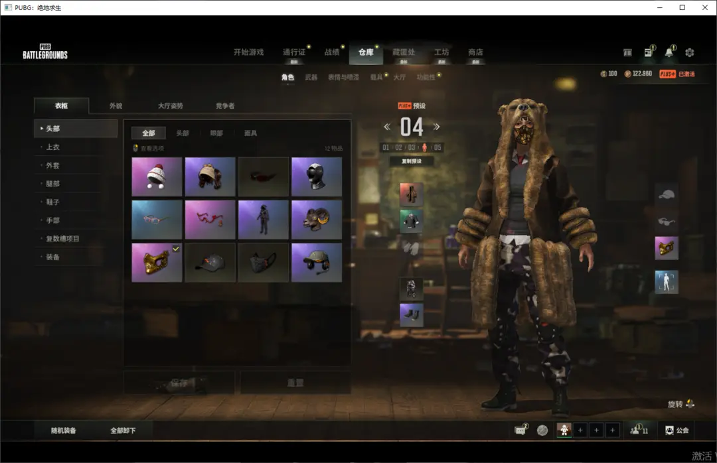Go to next preset with right arrows
Image resolution: width=717 pixels, height=463 pixels.
436,127
